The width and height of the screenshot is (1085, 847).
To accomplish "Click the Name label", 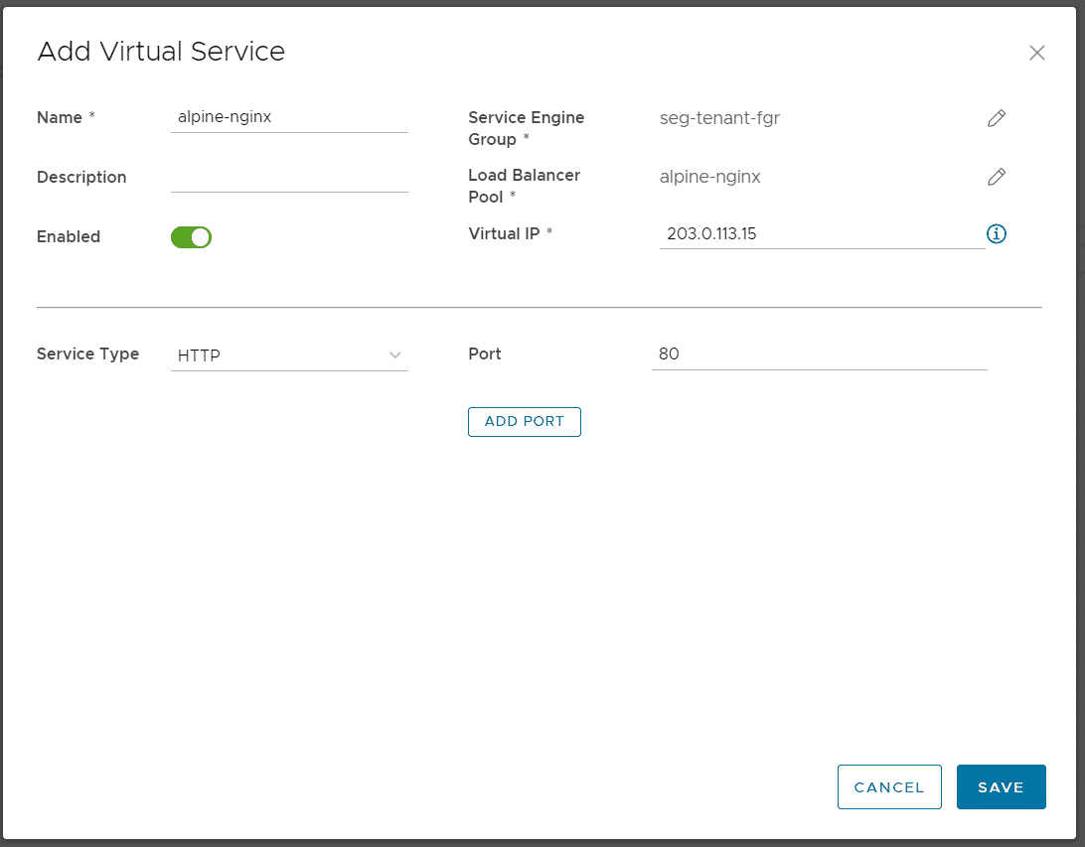I will pos(60,117).
